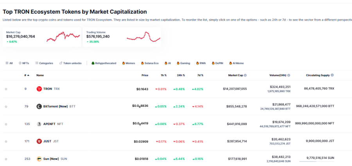Click the Circulating Supply info icon
Viewport: 352px width, 166px height.
(x=332, y=75)
